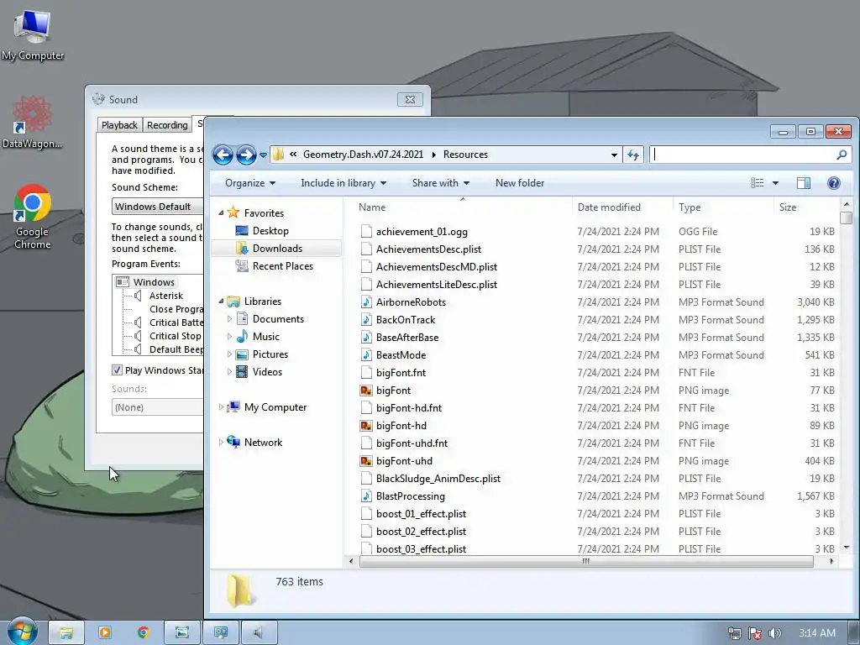Collapse the Libraries tree group
860x645 pixels.
pos(221,302)
